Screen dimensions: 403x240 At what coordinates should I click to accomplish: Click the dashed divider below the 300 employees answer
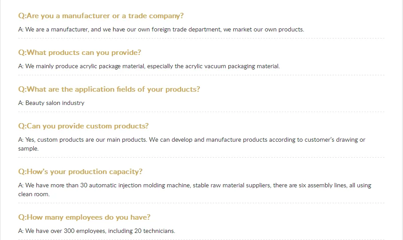point(201,239)
